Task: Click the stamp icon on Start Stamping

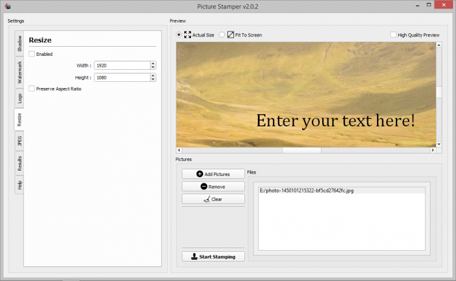Action: [195, 256]
